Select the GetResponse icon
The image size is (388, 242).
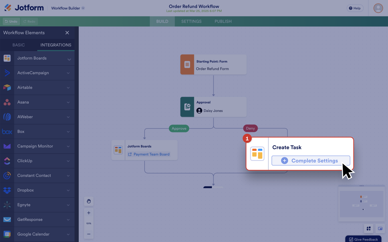[7, 220]
